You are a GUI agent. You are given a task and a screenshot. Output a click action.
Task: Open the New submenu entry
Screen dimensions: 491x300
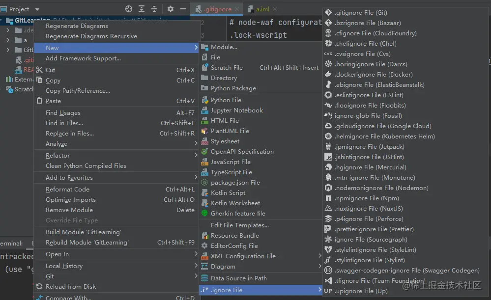pyautogui.click(x=116, y=48)
